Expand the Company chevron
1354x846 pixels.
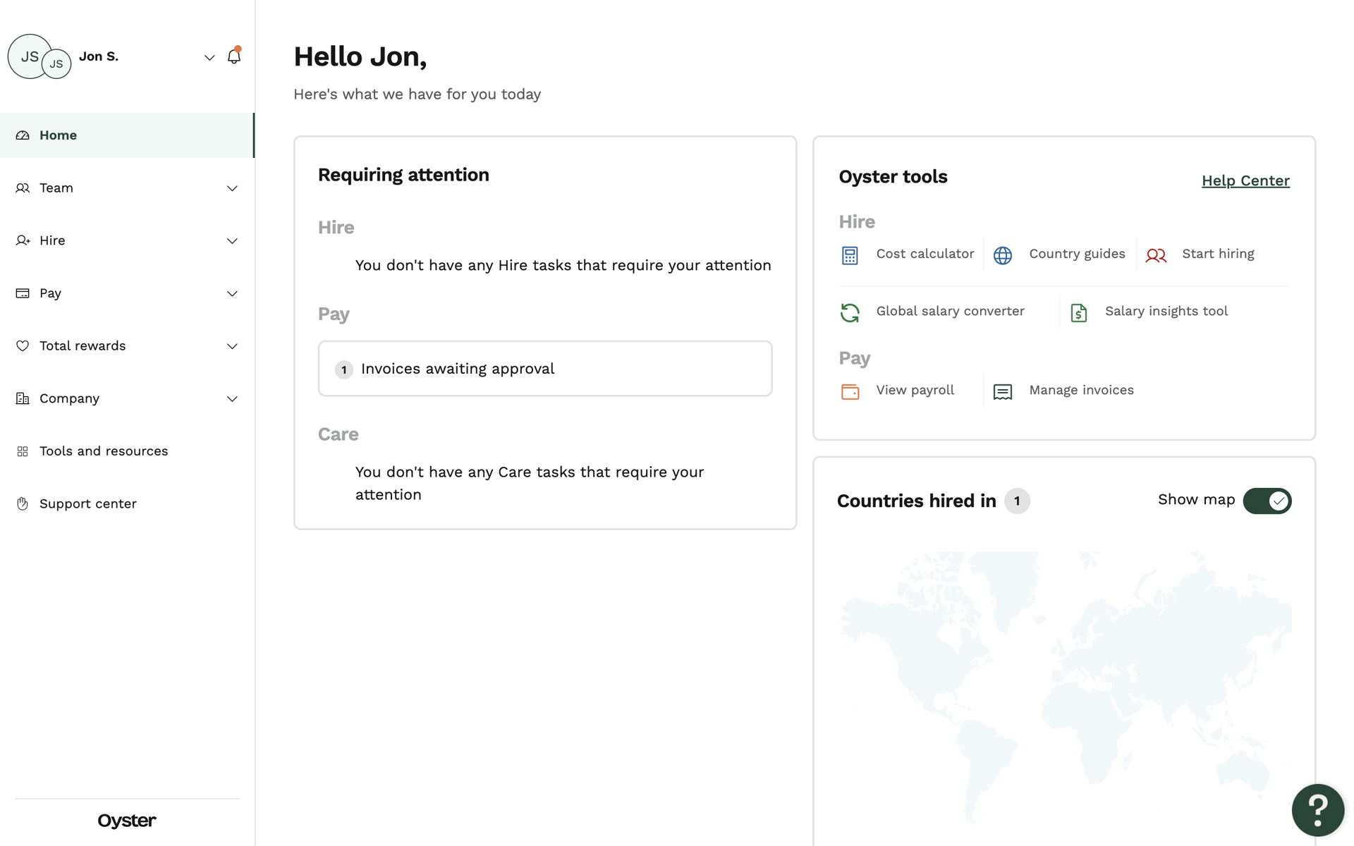[232, 399]
